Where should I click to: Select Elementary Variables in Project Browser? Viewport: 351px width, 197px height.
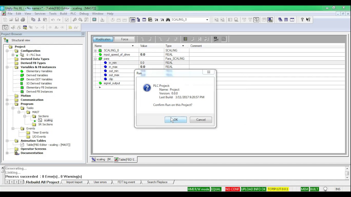(39, 71)
